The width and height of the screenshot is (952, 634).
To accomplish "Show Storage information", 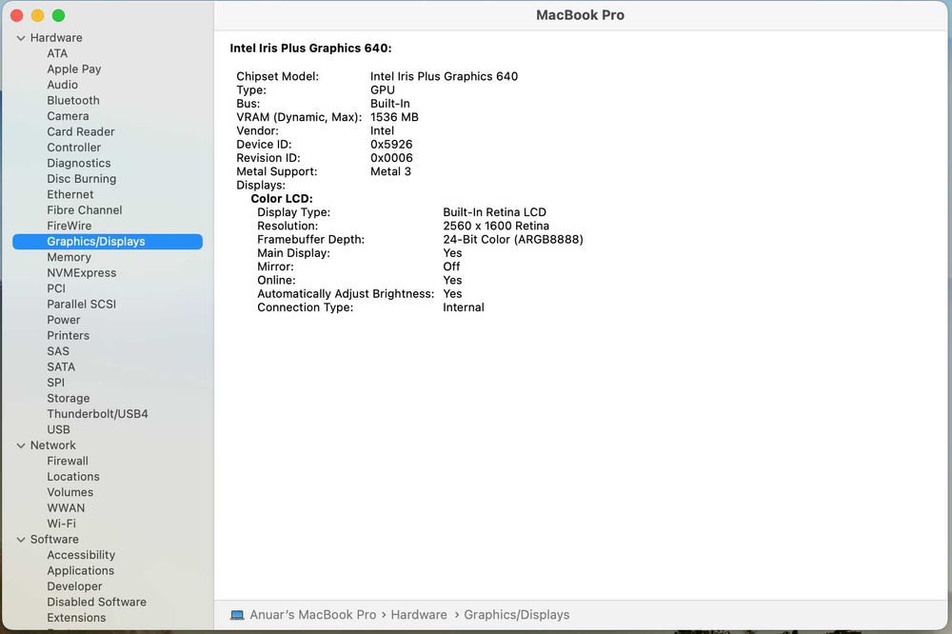I will coord(69,398).
